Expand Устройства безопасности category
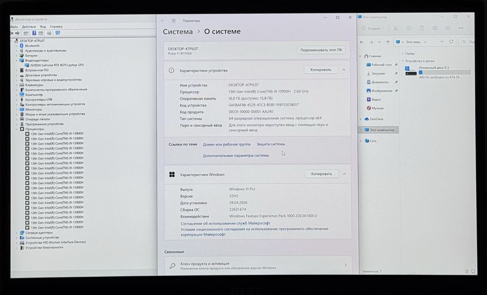Screen dimensions: 487x295 click(x=17, y=248)
